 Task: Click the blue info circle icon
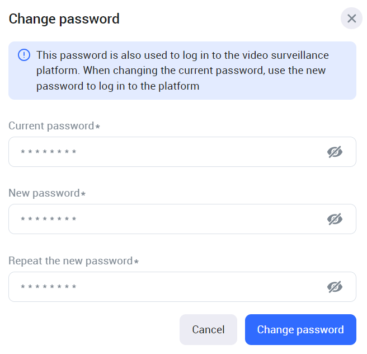pos(24,55)
